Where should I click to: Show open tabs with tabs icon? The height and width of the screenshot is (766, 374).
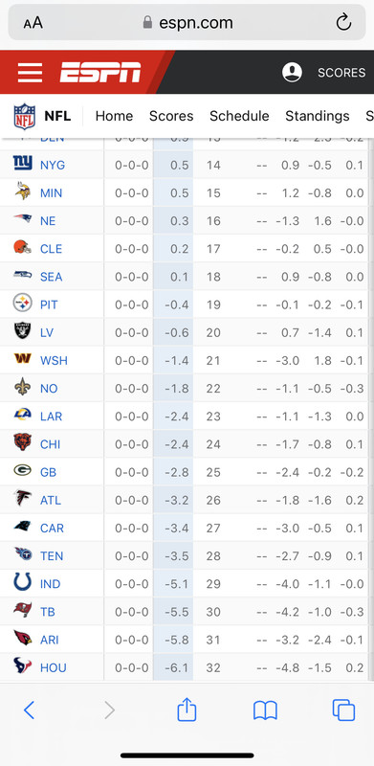[x=343, y=710]
